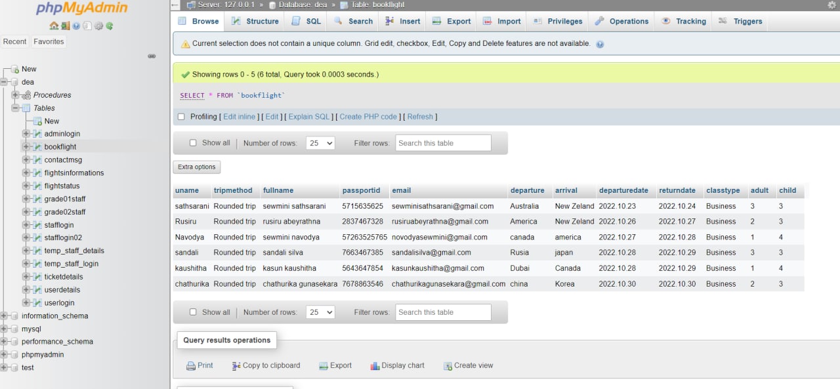Click the adminlogin table icon
Image resolution: width=840 pixels, height=389 pixels.
(x=37, y=134)
